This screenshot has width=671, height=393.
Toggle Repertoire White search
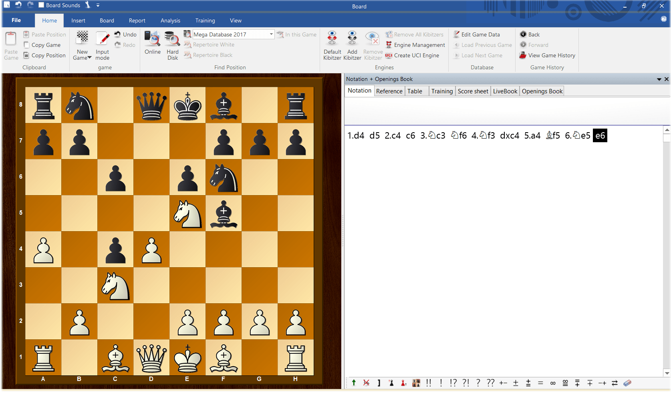tap(209, 44)
